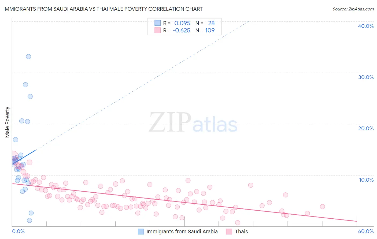377x239 pixels.
Task: Select the Thais legend label
Action: pos(241,231)
